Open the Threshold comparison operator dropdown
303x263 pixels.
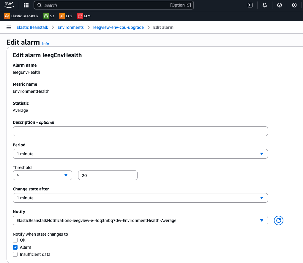(42, 175)
